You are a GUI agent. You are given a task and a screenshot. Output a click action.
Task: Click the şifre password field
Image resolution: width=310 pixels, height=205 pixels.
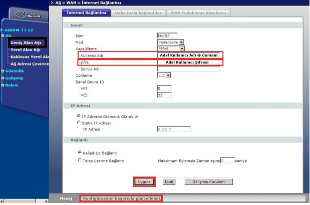(188, 62)
